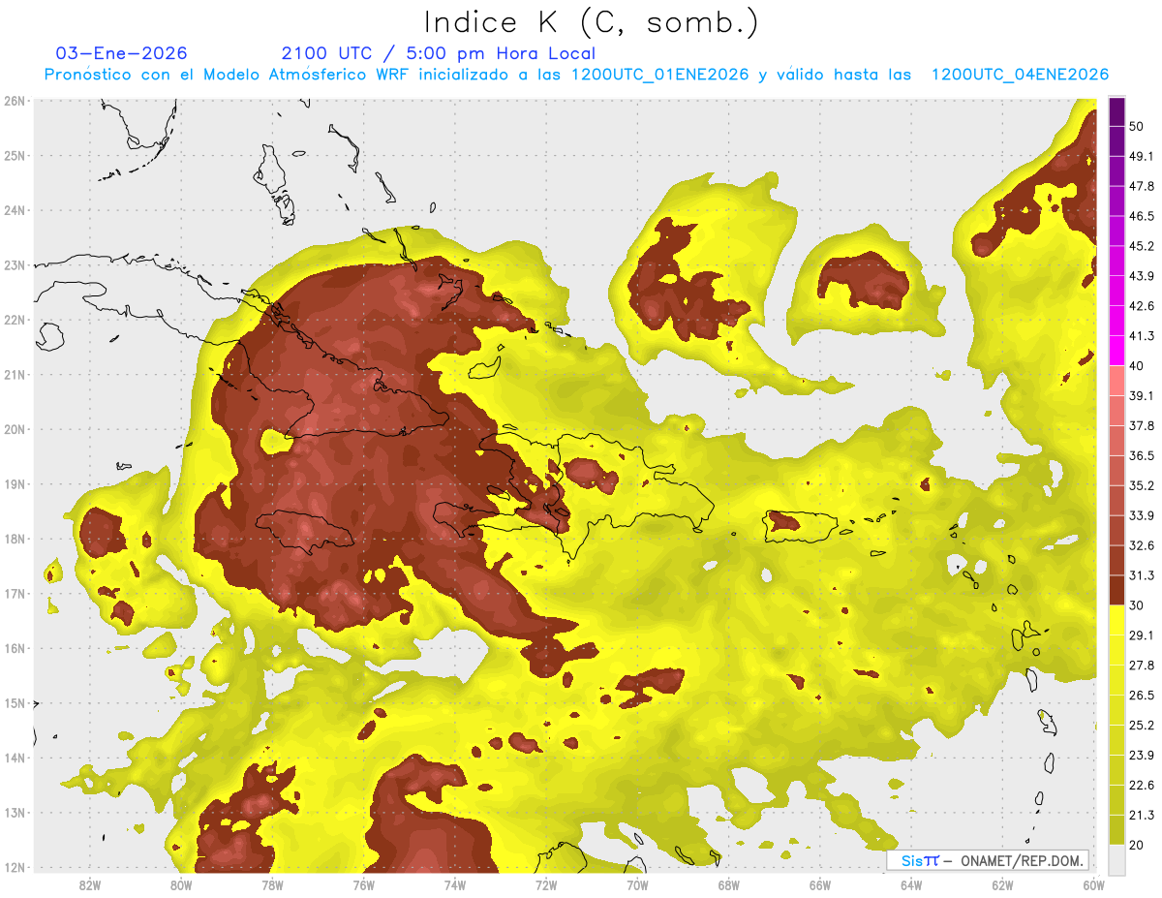Select the 16N latitude label
The width and height of the screenshot is (1162, 898).
(x=15, y=648)
